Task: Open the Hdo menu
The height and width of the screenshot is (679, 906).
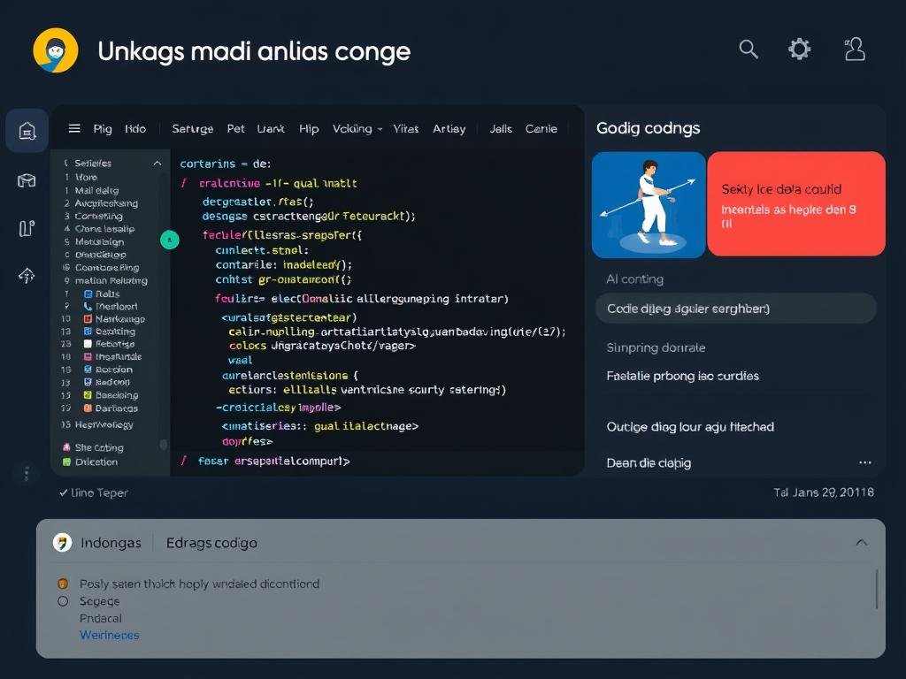Action: (x=135, y=129)
